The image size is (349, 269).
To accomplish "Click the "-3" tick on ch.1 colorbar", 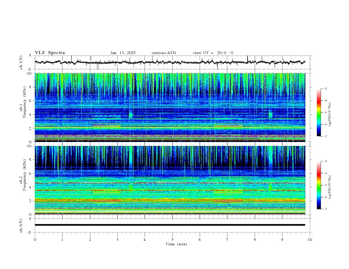I will coord(325,88).
